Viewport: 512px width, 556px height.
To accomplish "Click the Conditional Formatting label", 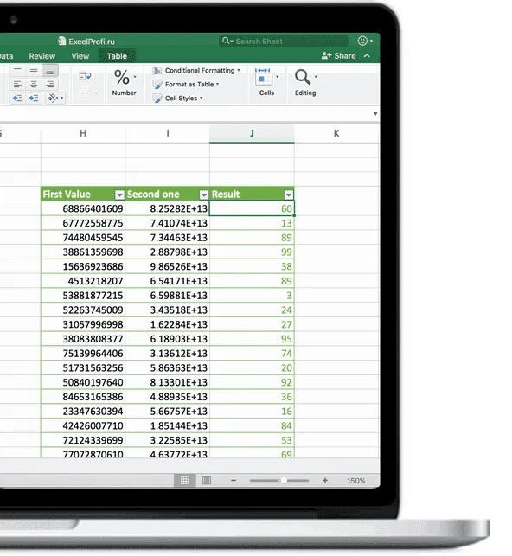I will [200, 71].
